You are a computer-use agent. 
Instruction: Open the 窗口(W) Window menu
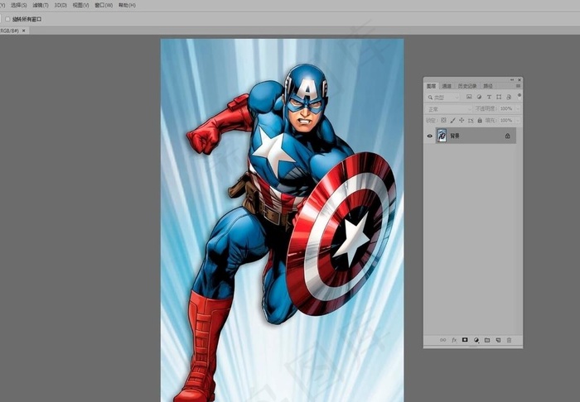pos(104,5)
